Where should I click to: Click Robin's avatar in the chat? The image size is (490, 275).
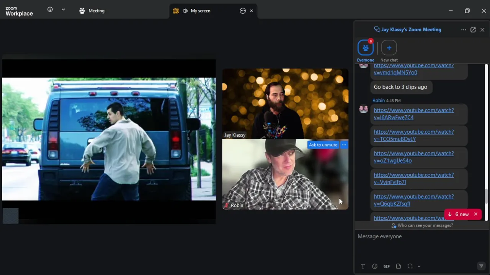coord(363,109)
